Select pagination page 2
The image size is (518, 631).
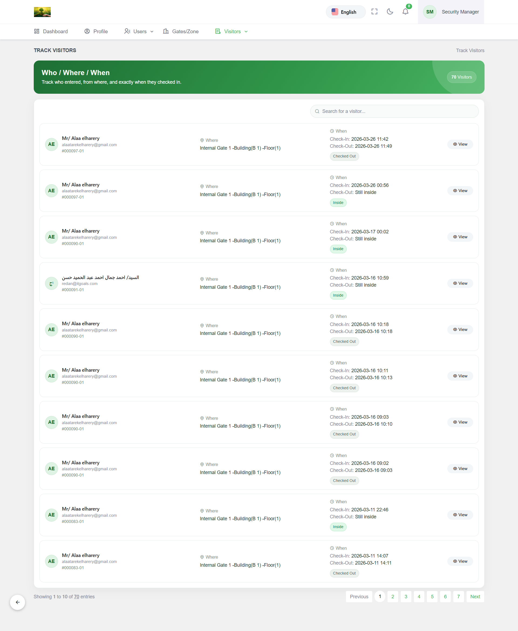pyautogui.click(x=393, y=597)
